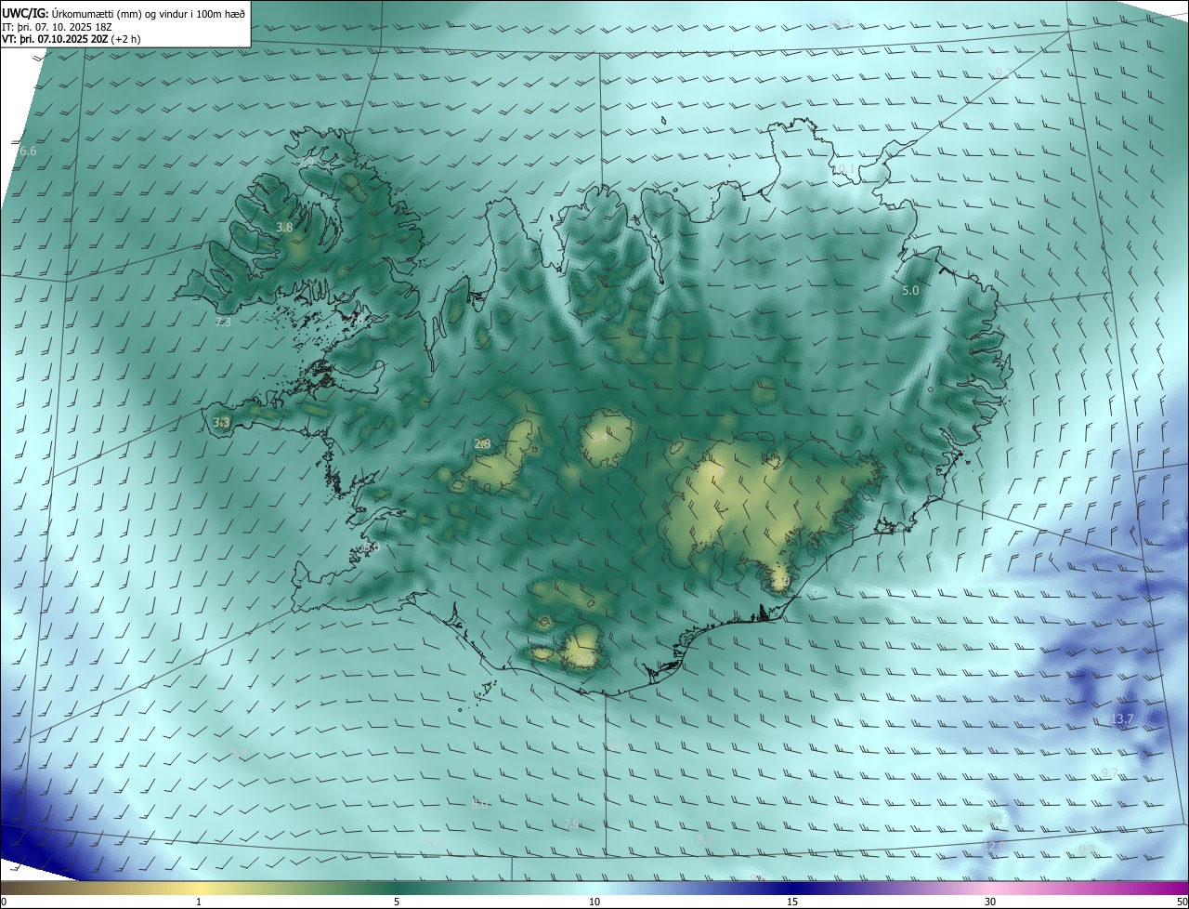Click the 7.3 value label
The height and width of the screenshot is (909, 1189).
223,323
